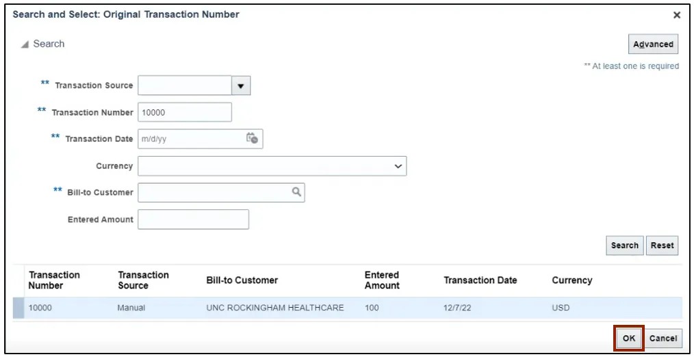Focus the Bill-to Customer search field
Image resolution: width=694 pixels, height=357 pixels.
[214, 193]
